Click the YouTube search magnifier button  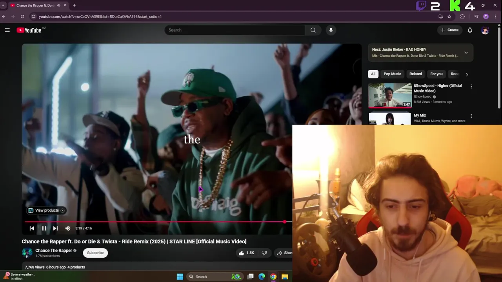tap(313, 30)
